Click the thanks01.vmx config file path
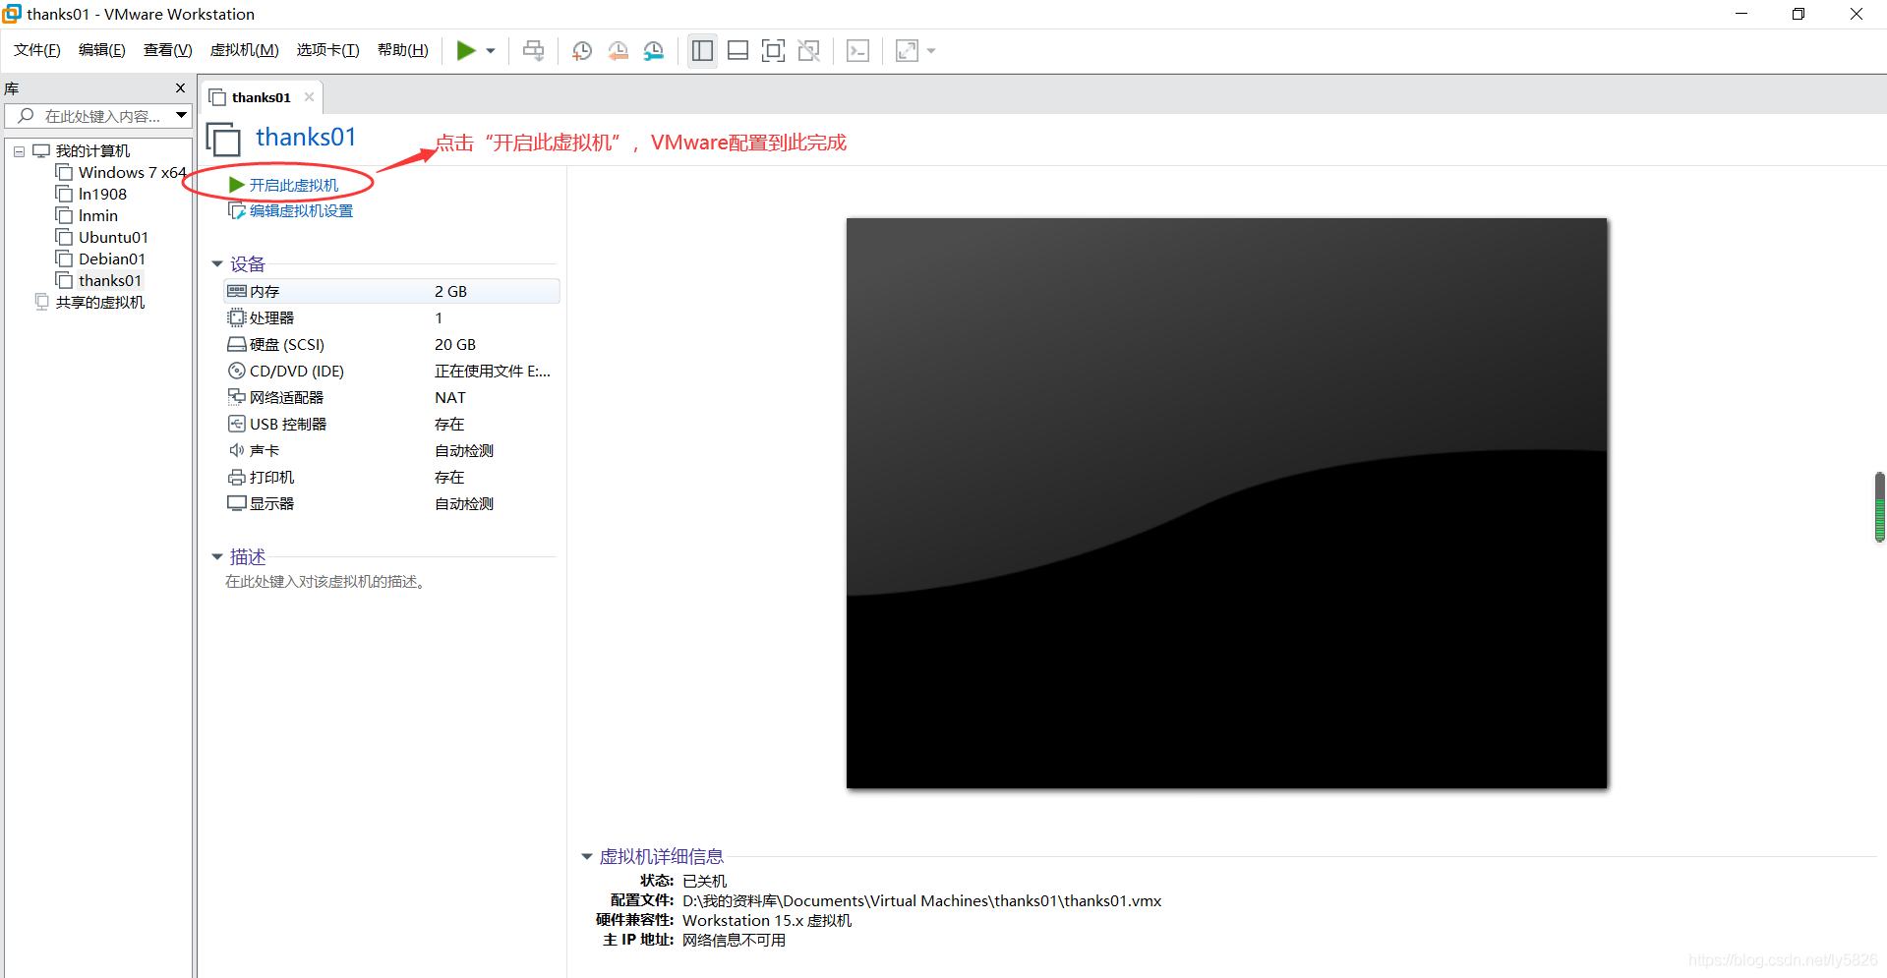 point(921,901)
